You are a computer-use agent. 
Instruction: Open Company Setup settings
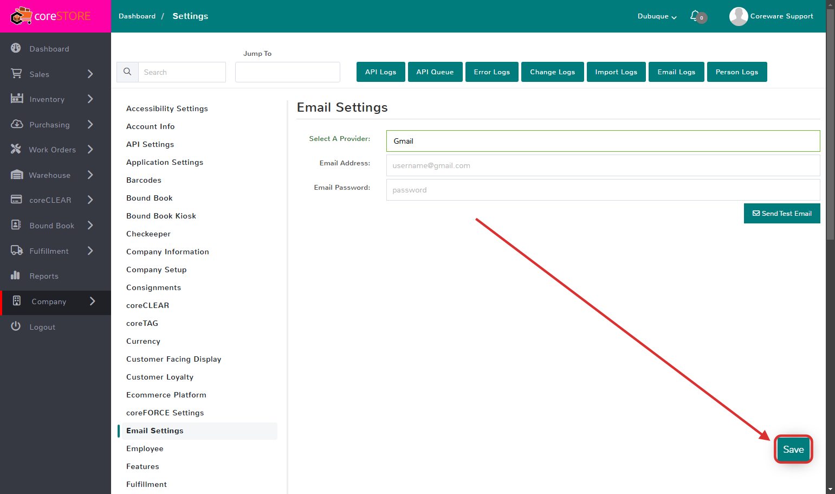[x=156, y=270]
